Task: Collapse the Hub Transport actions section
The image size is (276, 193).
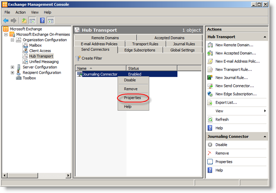Action: (265, 37)
